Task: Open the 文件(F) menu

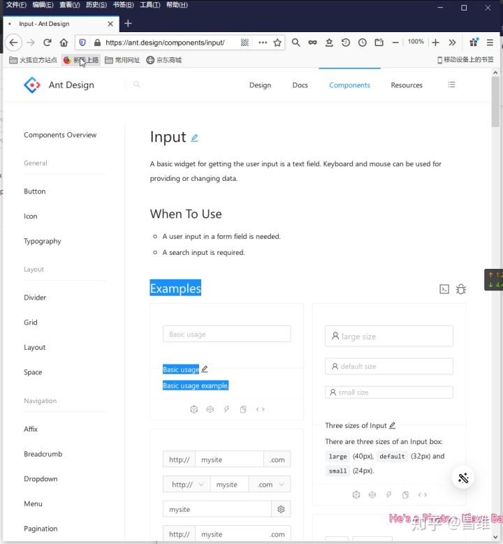Action: click(16, 5)
